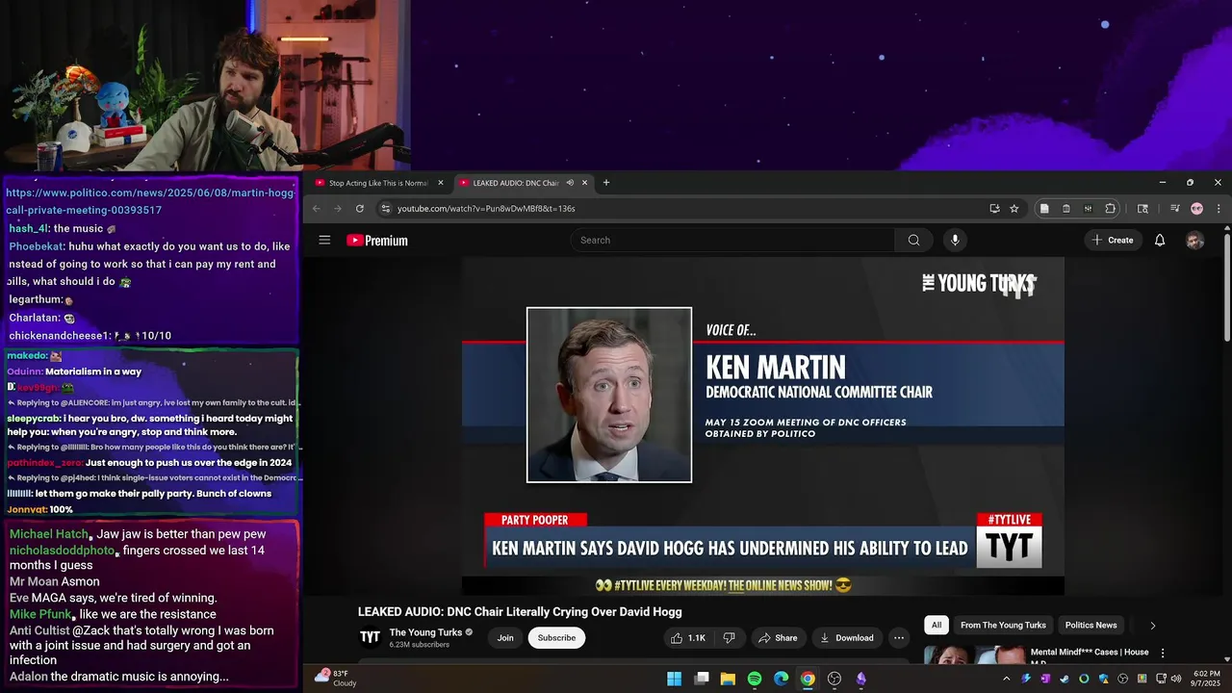This screenshot has height=693, width=1232.
Task: Open the white document extension icon in Chrome
Action: [1044, 208]
